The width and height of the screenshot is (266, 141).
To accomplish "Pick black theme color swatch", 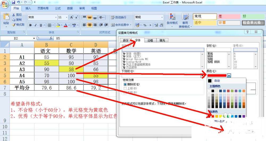I will pyautogui.click(x=213, y=91).
